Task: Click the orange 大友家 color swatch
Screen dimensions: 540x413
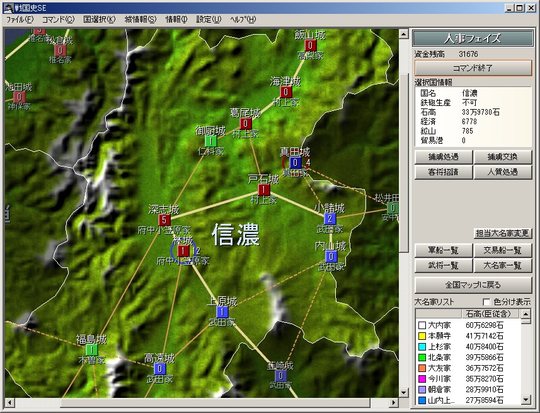Action: point(422,368)
